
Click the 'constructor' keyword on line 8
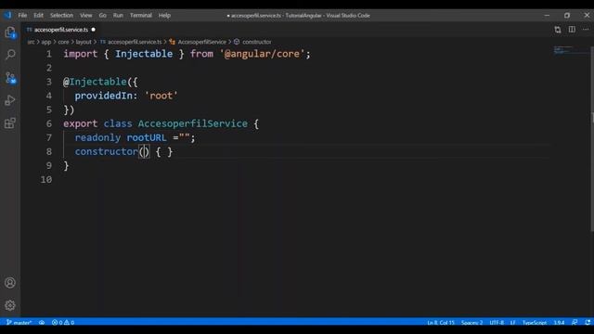107,152
